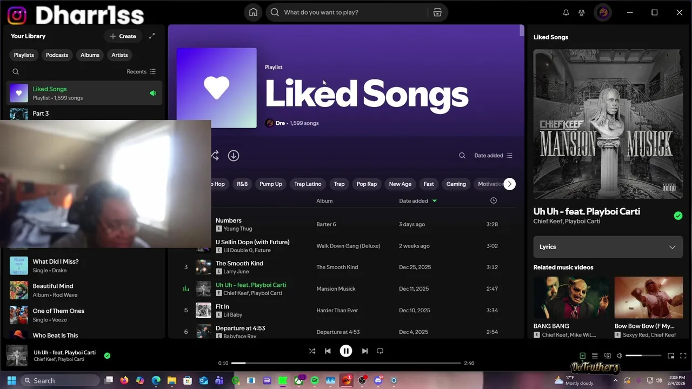Open Friend Activity icon
Viewport: 692px width, 389px height.
click(x=582, y=12)
